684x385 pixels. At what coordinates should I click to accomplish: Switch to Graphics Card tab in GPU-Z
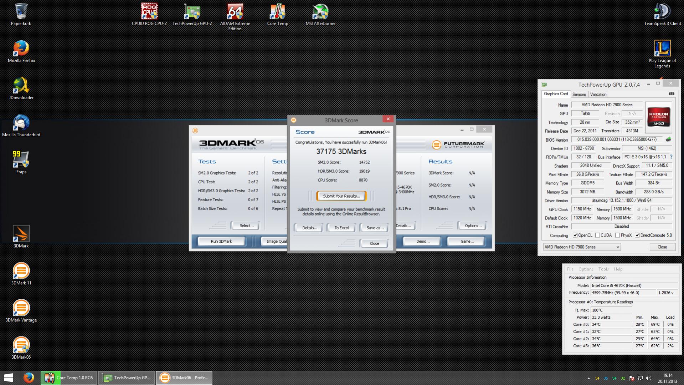(x=556, y=94)
